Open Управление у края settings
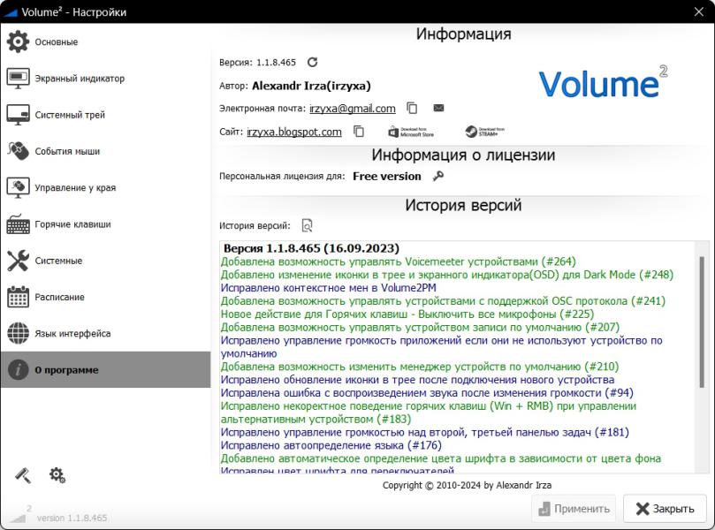This screenshot has height=530, width=715. (x=105, y=188)
